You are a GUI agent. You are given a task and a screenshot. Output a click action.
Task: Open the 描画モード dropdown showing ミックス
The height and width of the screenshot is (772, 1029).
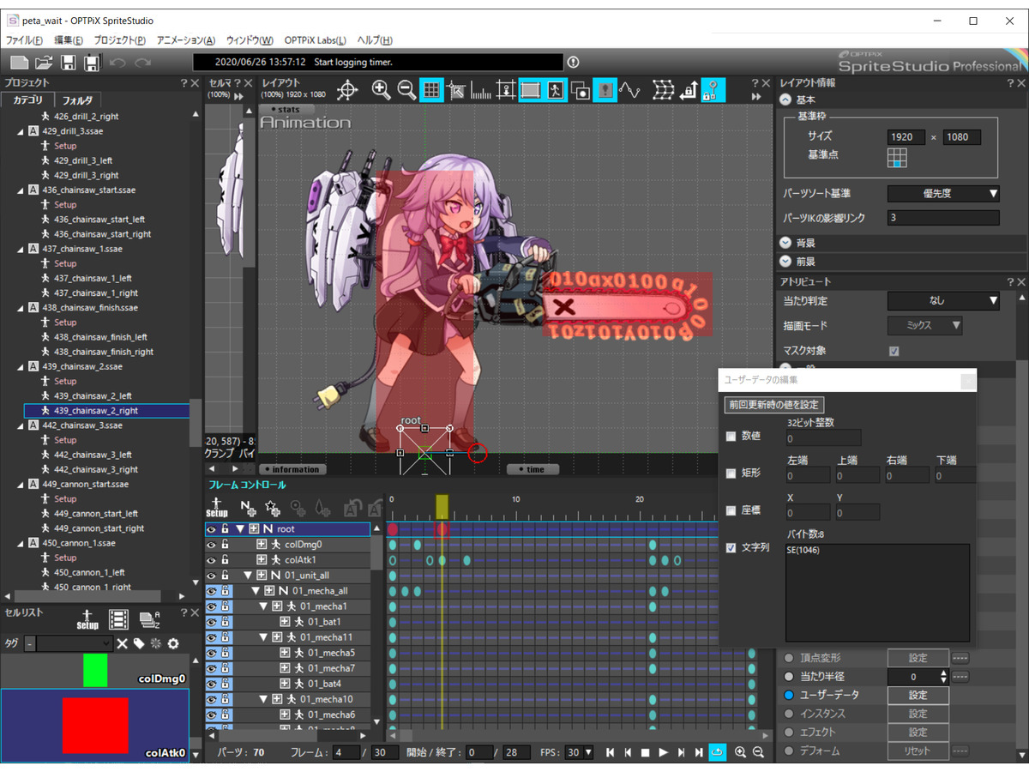point(924,326)
